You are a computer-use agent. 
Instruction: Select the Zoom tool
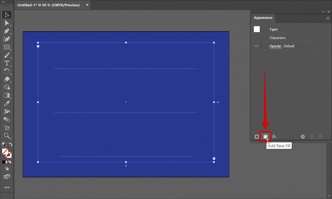pos(7,136)
